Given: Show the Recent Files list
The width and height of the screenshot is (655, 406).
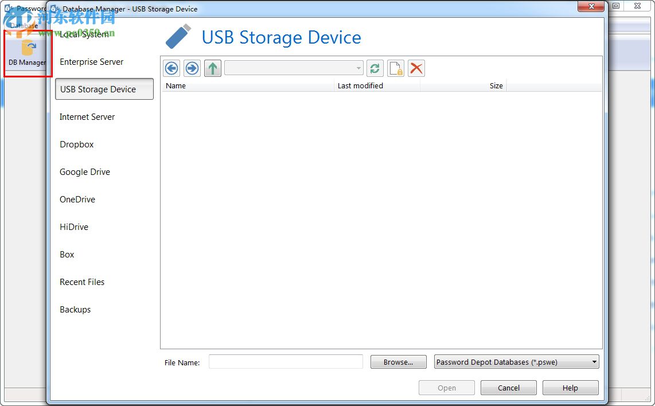Looking at the screenshot, I should click(x=82, y=282).
